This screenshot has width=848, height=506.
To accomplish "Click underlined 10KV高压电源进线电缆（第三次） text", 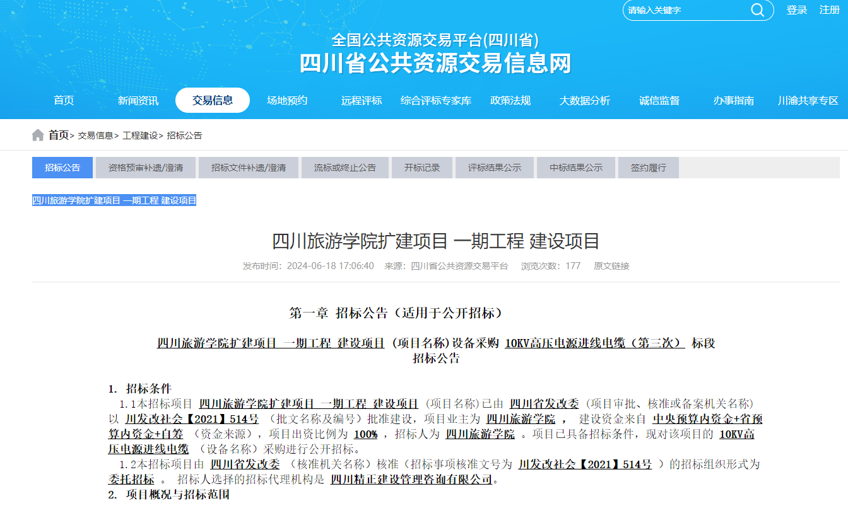I will (x=595, y=343).
